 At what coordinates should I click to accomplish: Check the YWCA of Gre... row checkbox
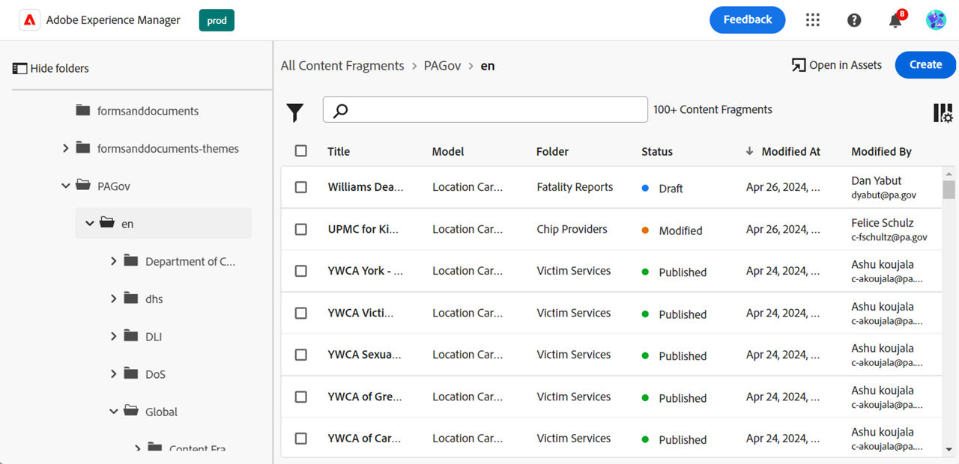pos(301,397)
